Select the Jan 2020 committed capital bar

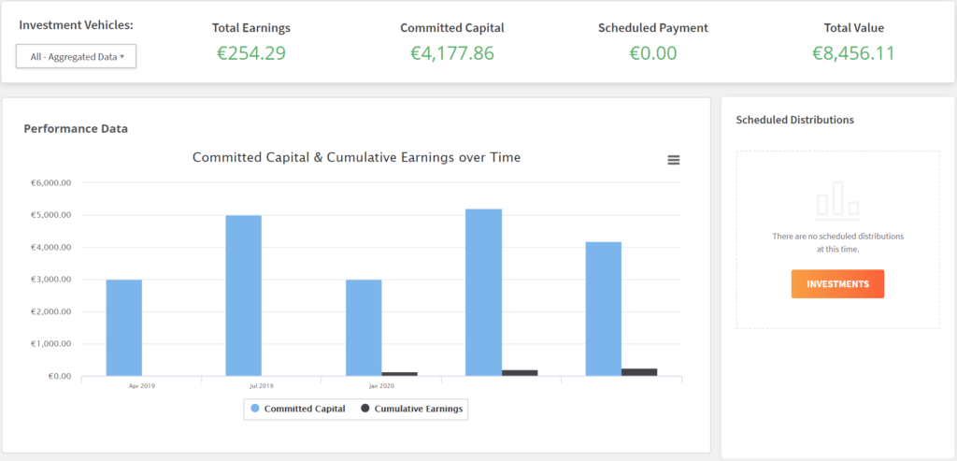[364, 327]
